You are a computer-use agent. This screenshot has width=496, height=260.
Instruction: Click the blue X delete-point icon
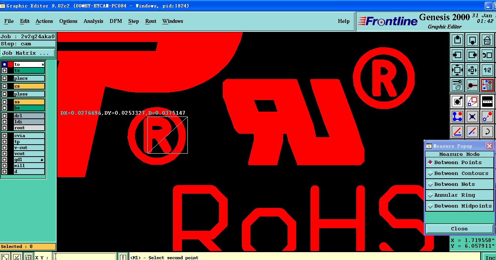pos(472,117)
